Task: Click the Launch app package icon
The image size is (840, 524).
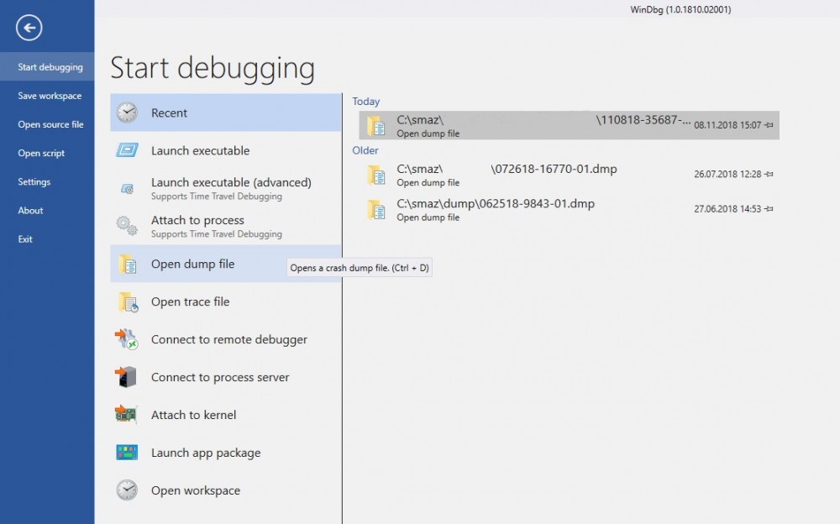Action: [x=127, y=453]
